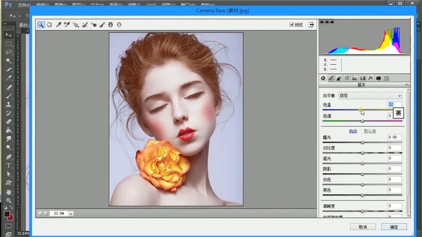This screenshot has height=237, width=422.
Task: Open the Effects fx panel tab
Action: 370,78
